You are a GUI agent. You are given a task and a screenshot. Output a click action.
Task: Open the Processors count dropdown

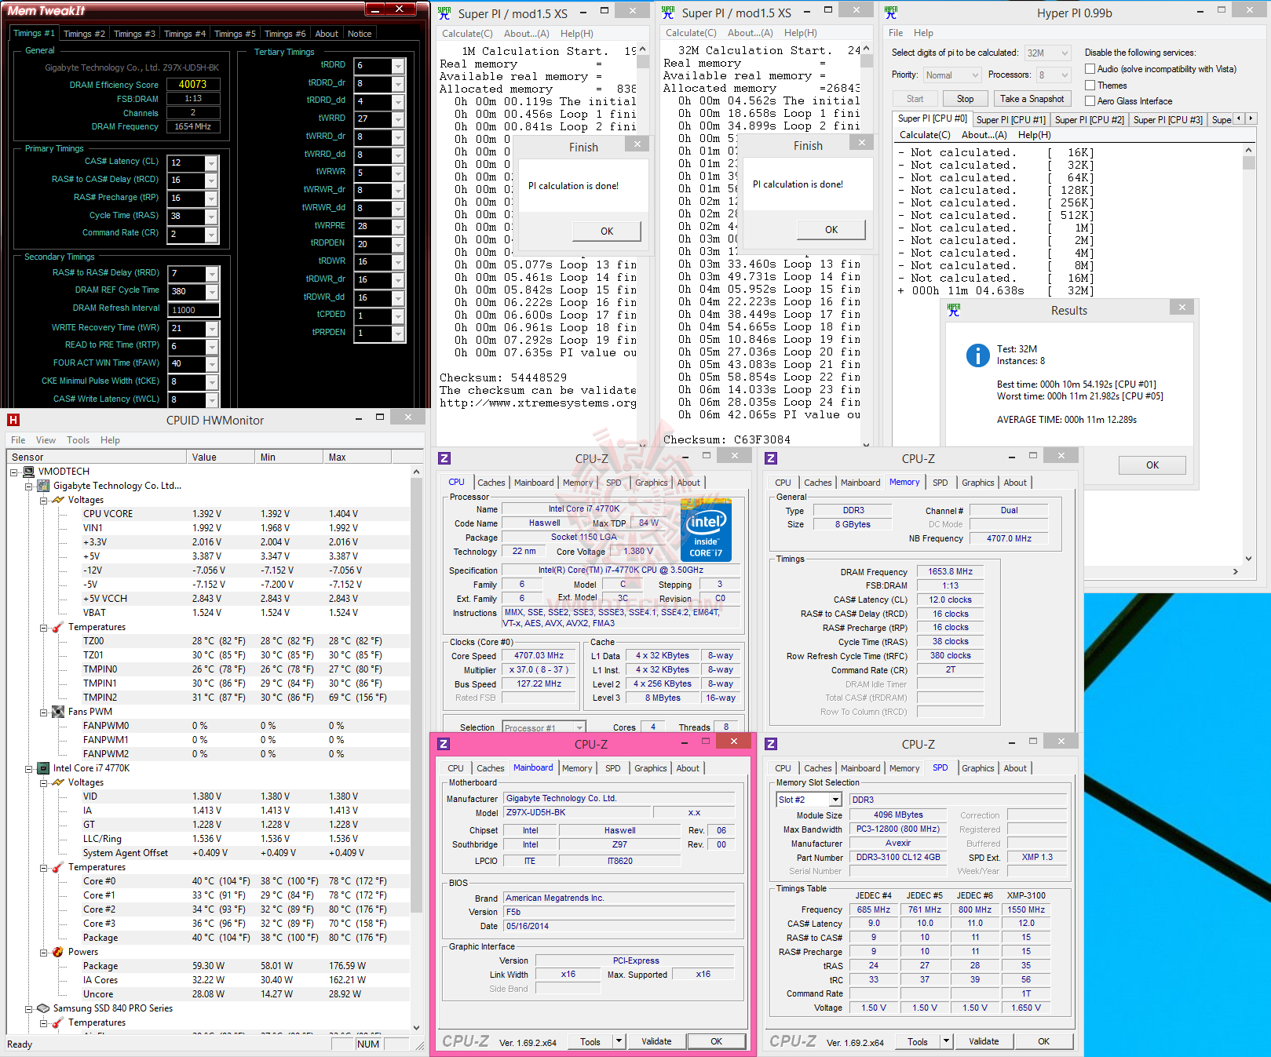(1065, 75)
